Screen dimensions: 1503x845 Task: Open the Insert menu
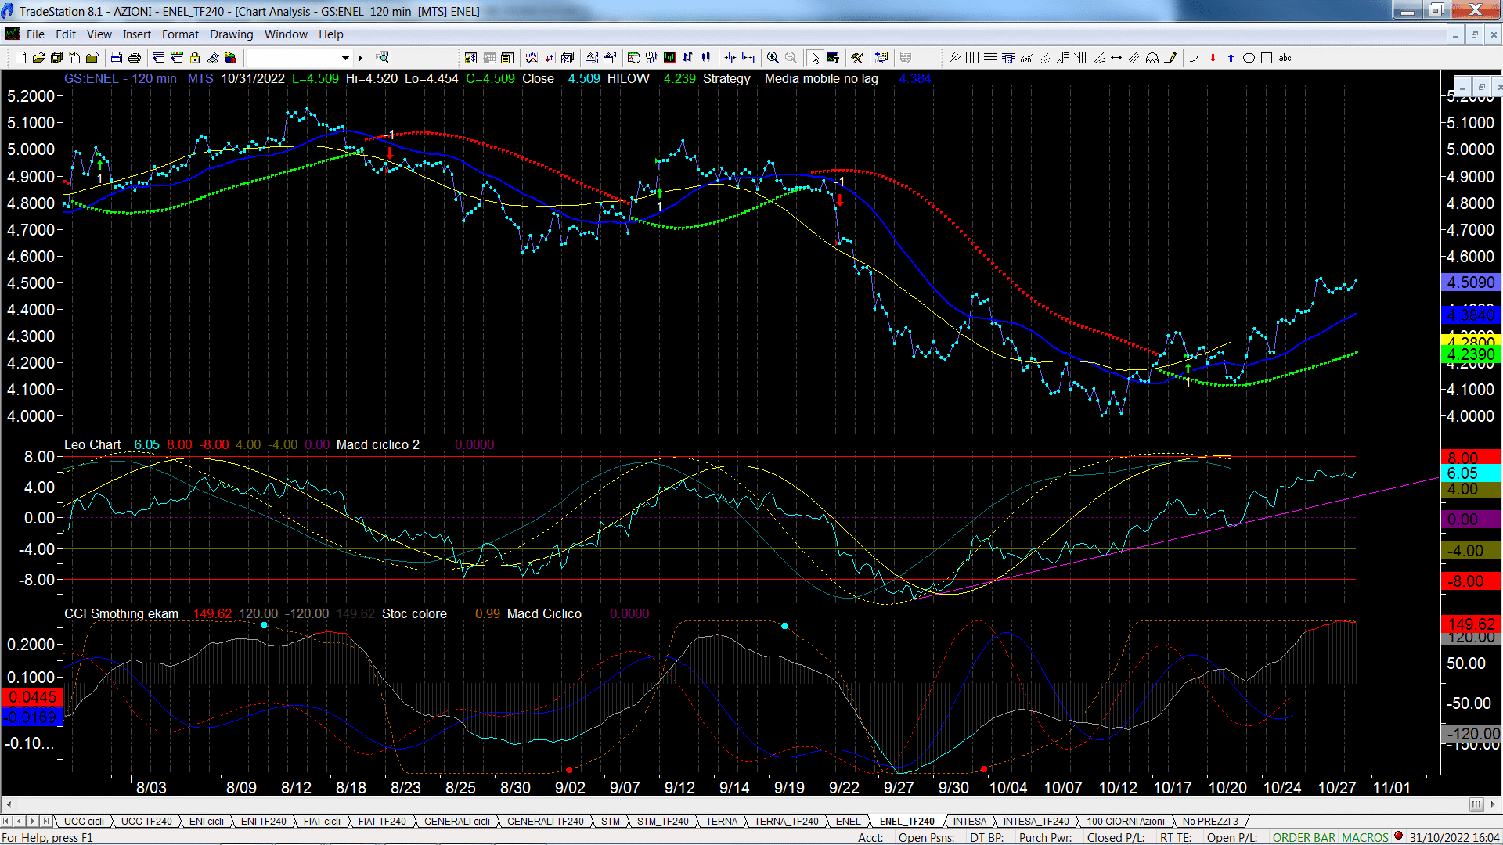pyautogui.click(x=137, y=34)
